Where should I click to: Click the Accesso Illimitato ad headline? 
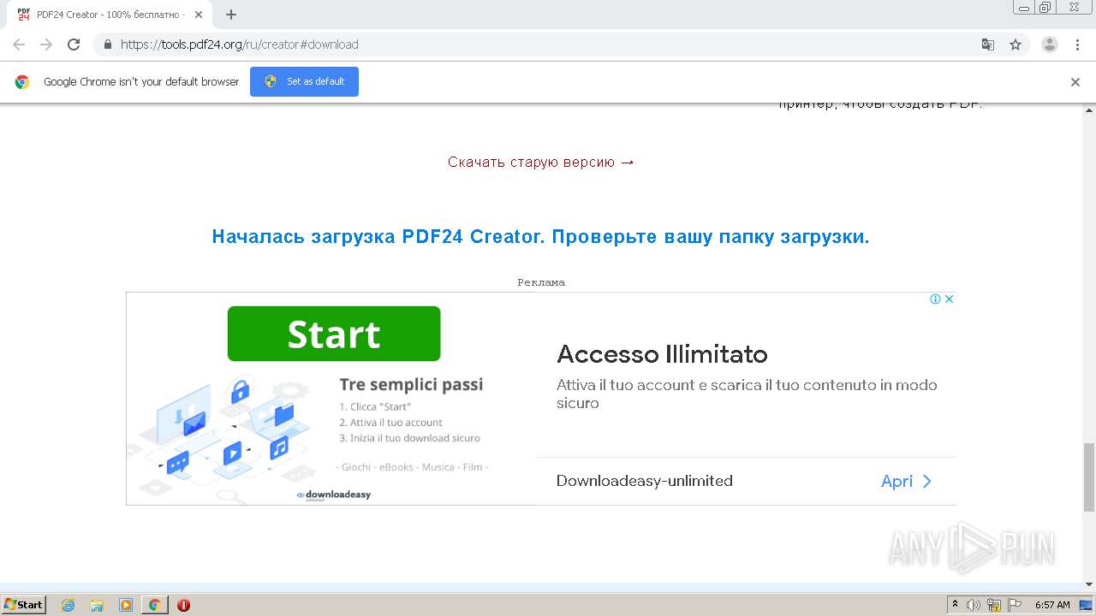click(662, 354)
